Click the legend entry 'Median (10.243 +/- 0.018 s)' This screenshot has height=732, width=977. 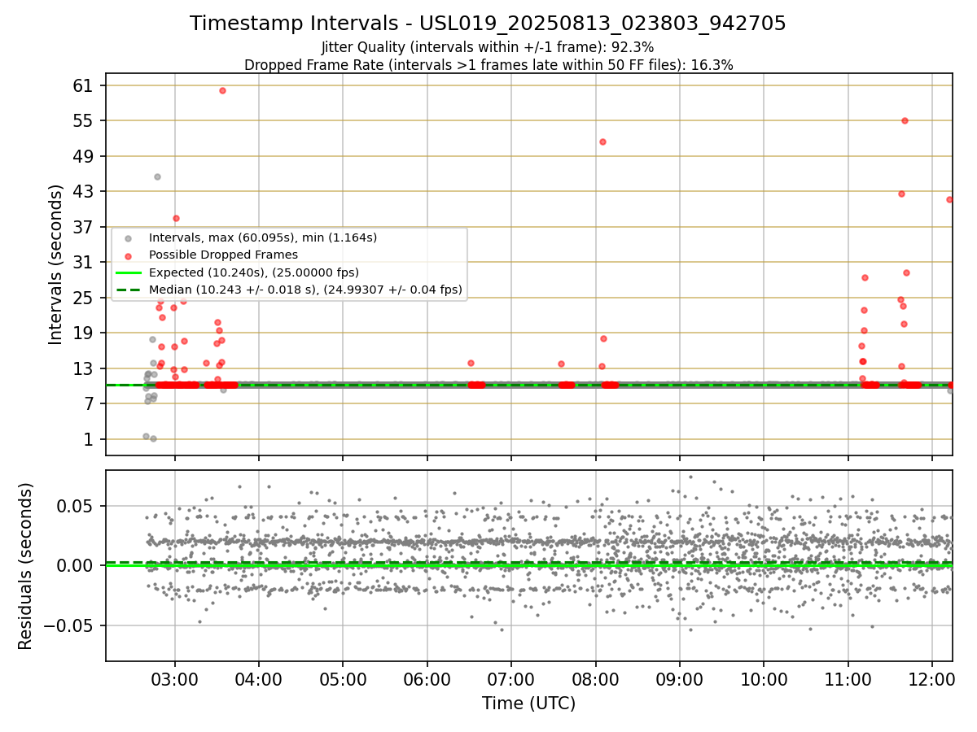305,289
